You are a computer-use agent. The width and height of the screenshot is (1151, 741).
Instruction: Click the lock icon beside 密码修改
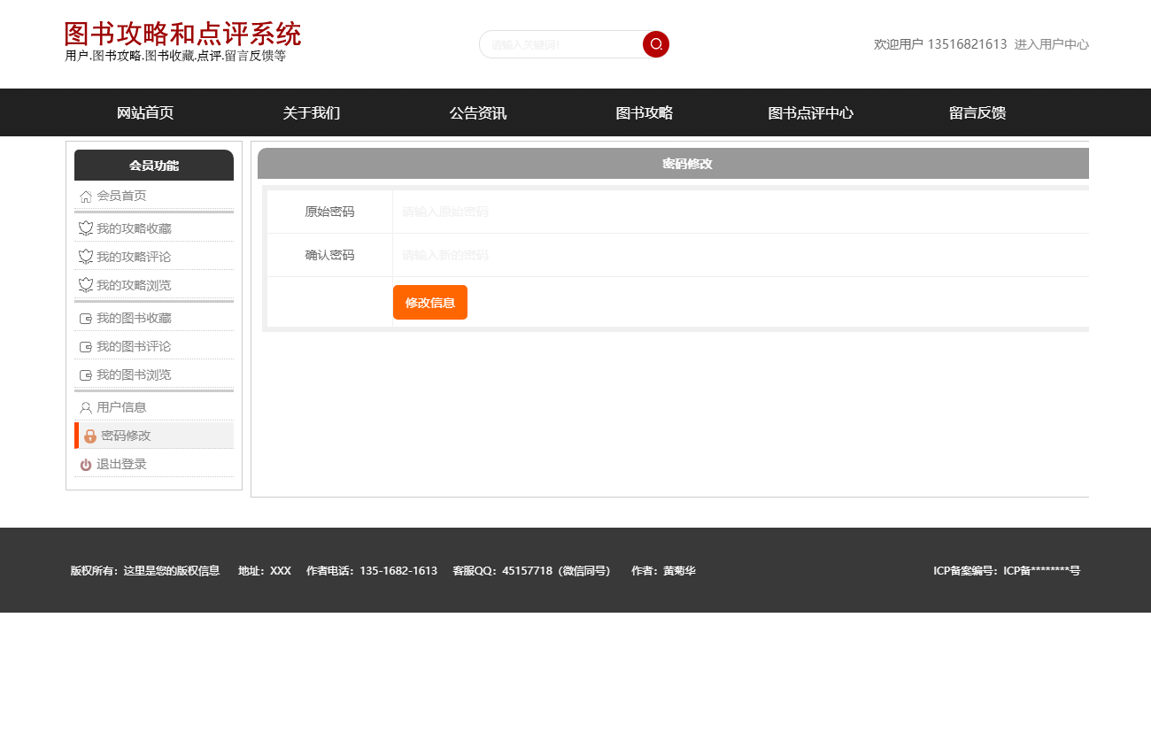click(x=90, y=436)
